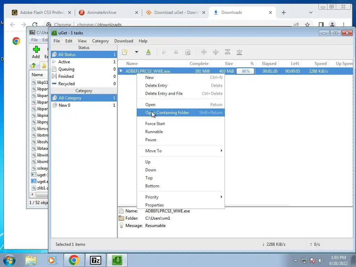Select the ADBEFLPRCS3_WWE.exe download row
This screenshot has width=356, height=267.
pos(235,71)
